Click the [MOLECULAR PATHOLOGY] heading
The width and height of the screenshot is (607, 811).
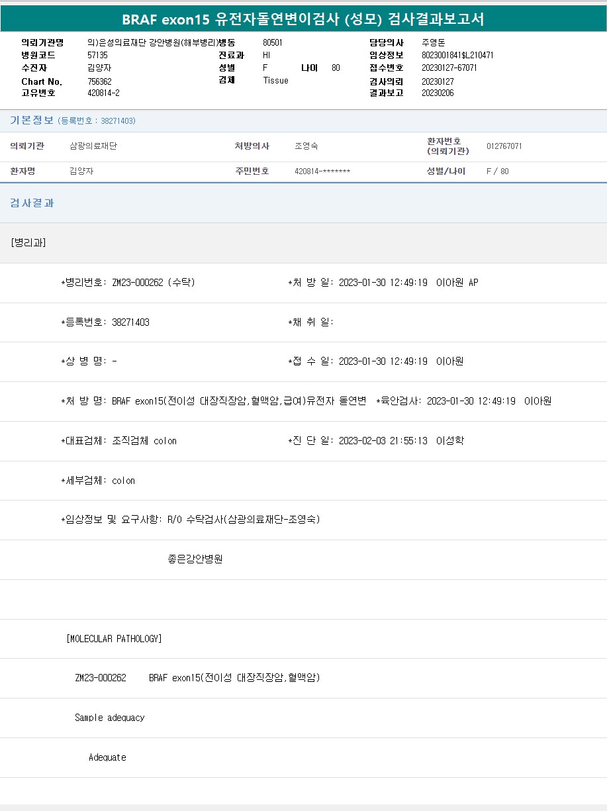[x=114, y=639]
